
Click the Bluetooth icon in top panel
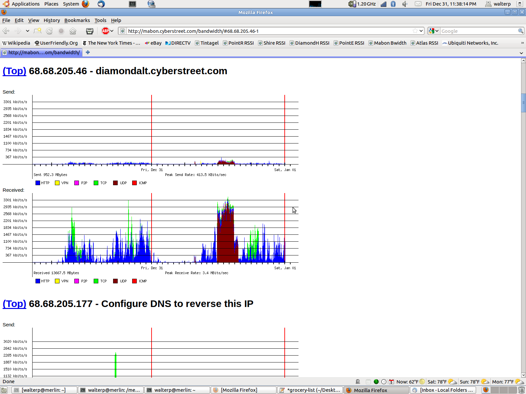tap(393, 4)
